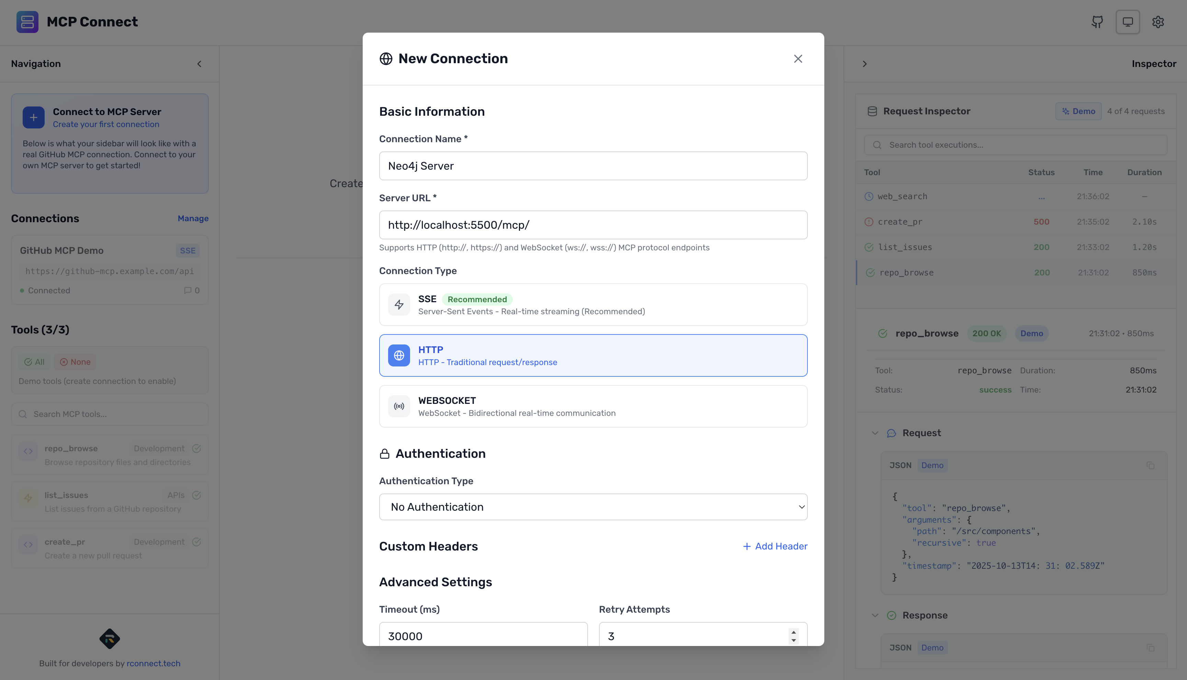1187x680 pixels.
Task: Open settings gear icon
Action: [1157, 22]
